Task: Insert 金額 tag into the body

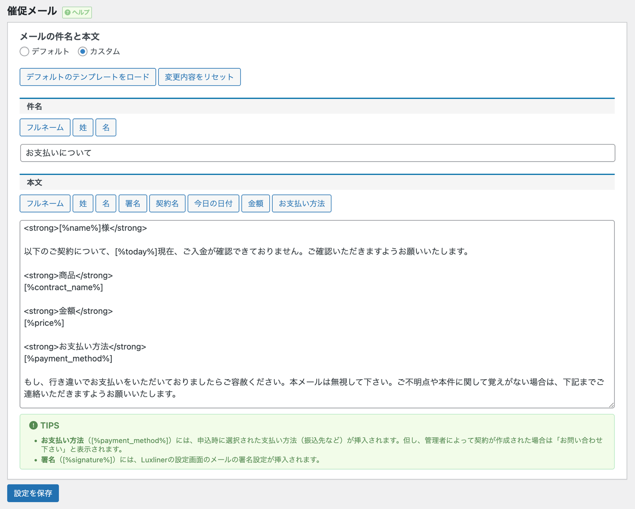Action: (256, 204)
